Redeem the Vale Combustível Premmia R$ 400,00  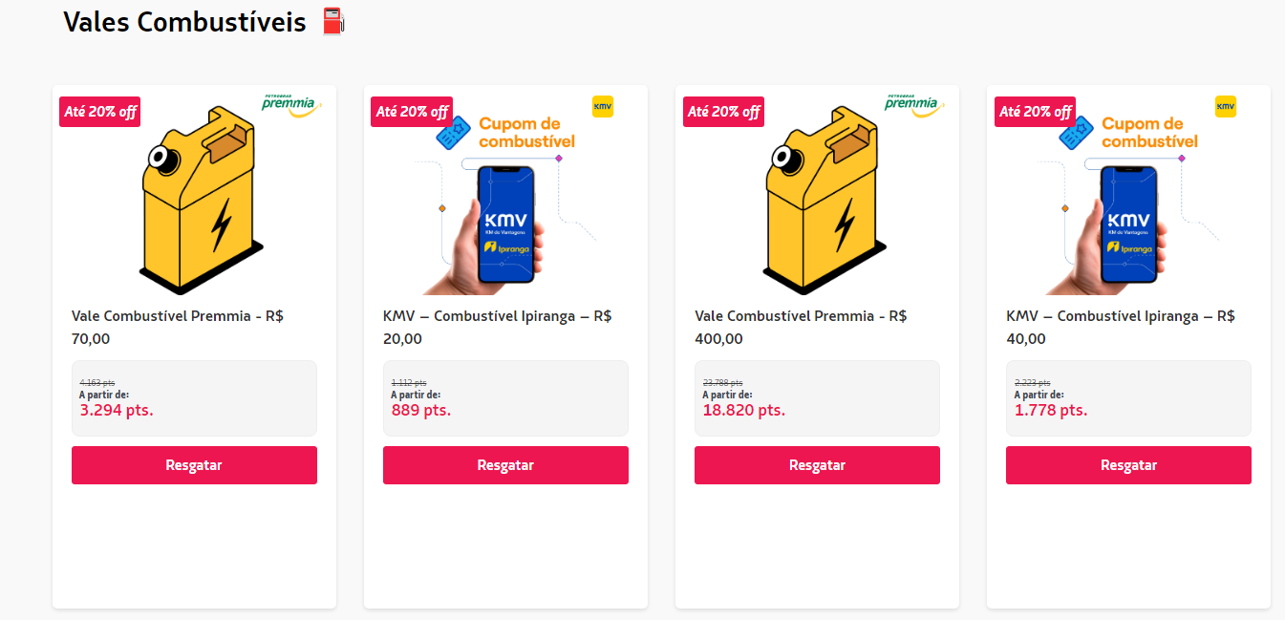click(x=817, y=465)
